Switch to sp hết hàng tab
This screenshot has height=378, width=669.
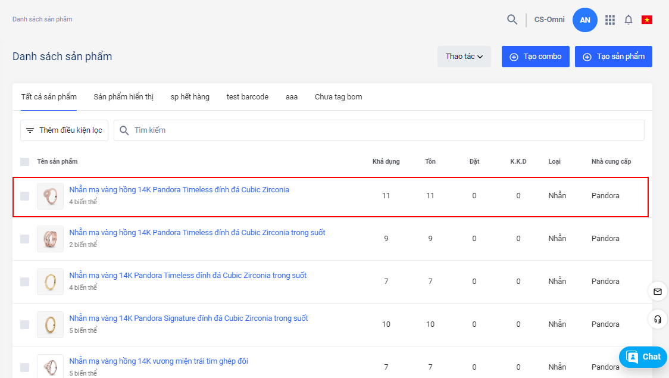190,97
